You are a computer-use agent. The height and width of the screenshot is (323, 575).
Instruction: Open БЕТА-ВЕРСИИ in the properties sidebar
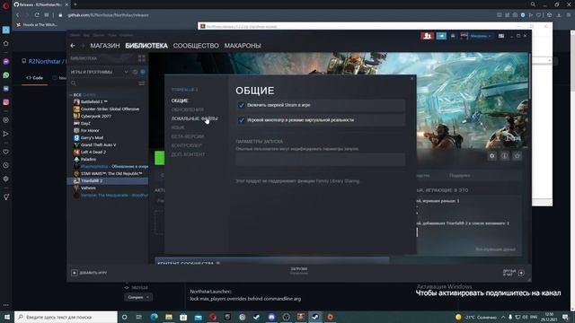coord(188,136)
